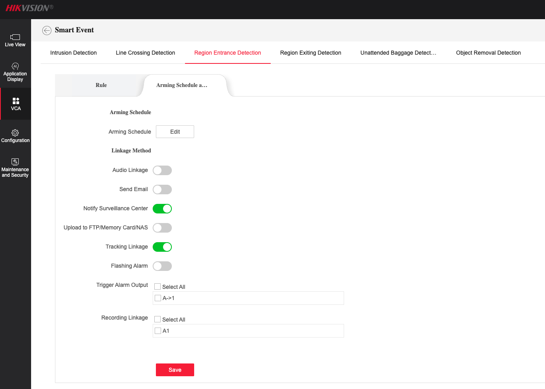Viewport: 545px width, 389px height.
Task: Open Configuration gear icon
Action: pyautogui.click(x=15, y=133)
